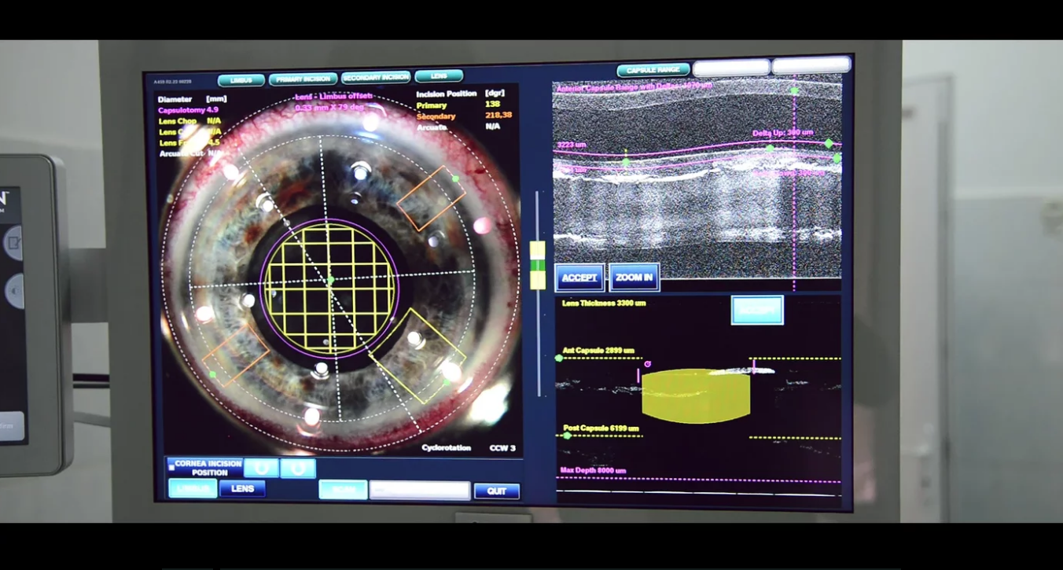This screenshot has height=570, width=1063.
Task: Switch to the Primary Incision tab
Action: (303, 79)
